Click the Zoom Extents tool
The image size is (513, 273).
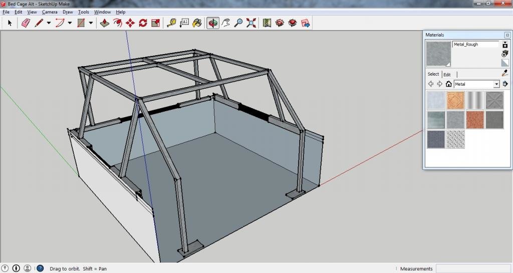coord(251,23)
